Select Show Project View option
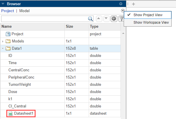The width and height of the screenshot is (176, 119). tap(148, 15)
